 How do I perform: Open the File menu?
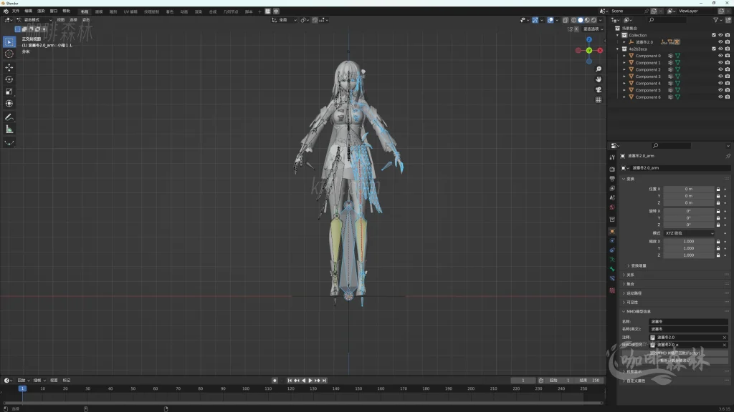click(16, 11)
